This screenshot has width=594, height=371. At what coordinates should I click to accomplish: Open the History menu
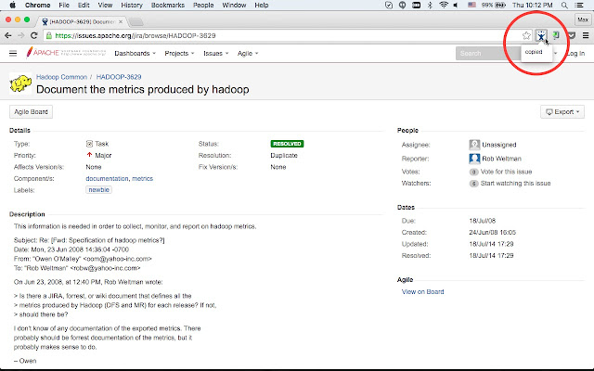pyautogui.click(x=132, y=5)
